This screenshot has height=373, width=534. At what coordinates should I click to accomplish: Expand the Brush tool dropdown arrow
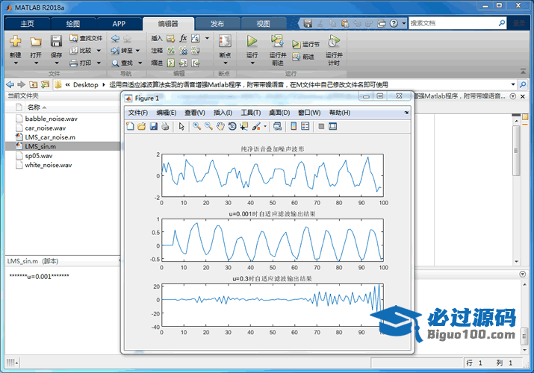pos(265,127)
